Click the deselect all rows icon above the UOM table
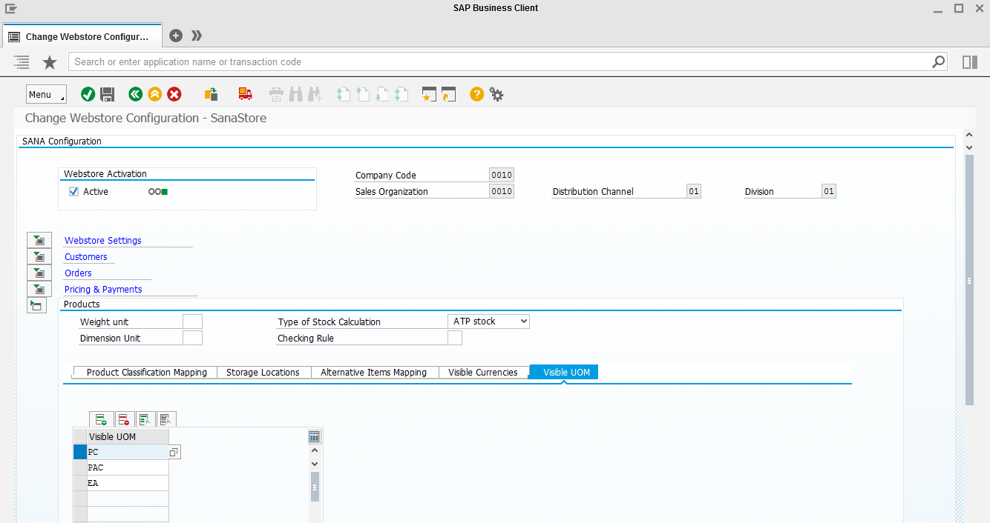This screenshot has width=990, height=523. point(165,419)
